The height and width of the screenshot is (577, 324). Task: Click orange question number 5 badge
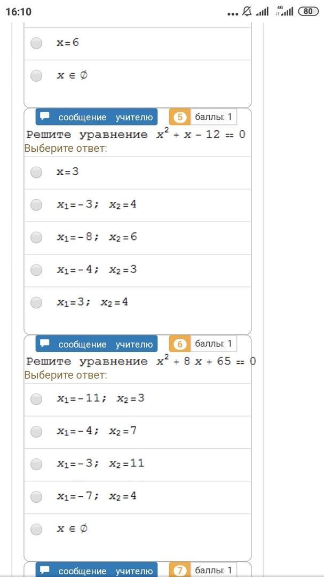pyautogui.click(x=180, y=117)
